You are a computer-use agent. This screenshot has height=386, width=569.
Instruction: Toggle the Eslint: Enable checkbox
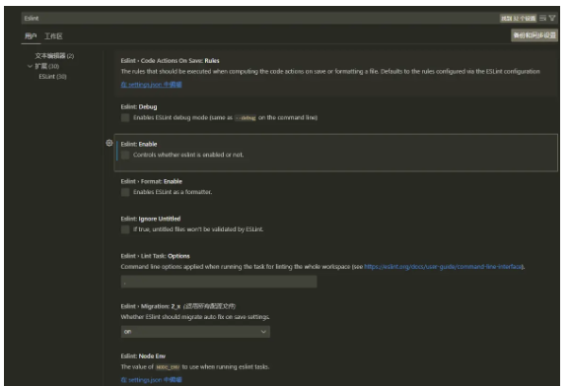(125, 156)
